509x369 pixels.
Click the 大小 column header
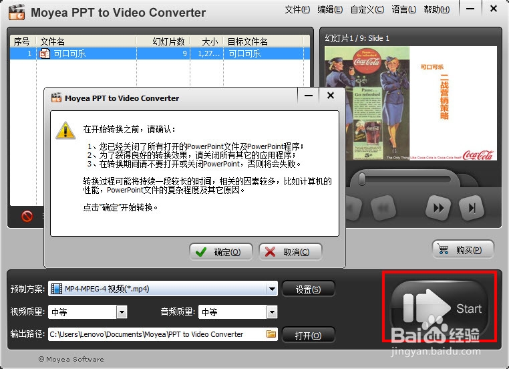pos(206,41)
